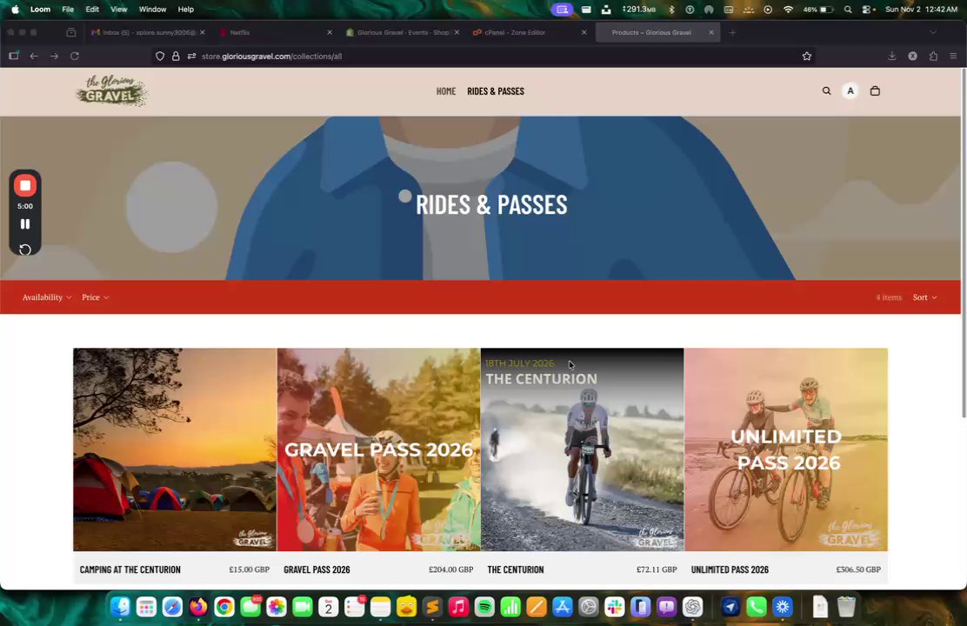Click the "4 items" count
Screen dimensions: 967x626
[x=889, y=297]
